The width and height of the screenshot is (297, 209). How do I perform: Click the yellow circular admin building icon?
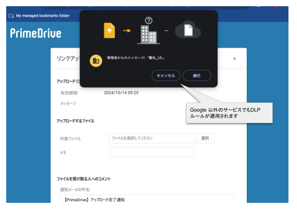(x=96, y=61)
